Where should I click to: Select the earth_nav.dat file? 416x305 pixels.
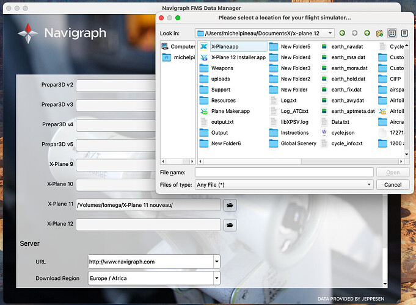342,46
